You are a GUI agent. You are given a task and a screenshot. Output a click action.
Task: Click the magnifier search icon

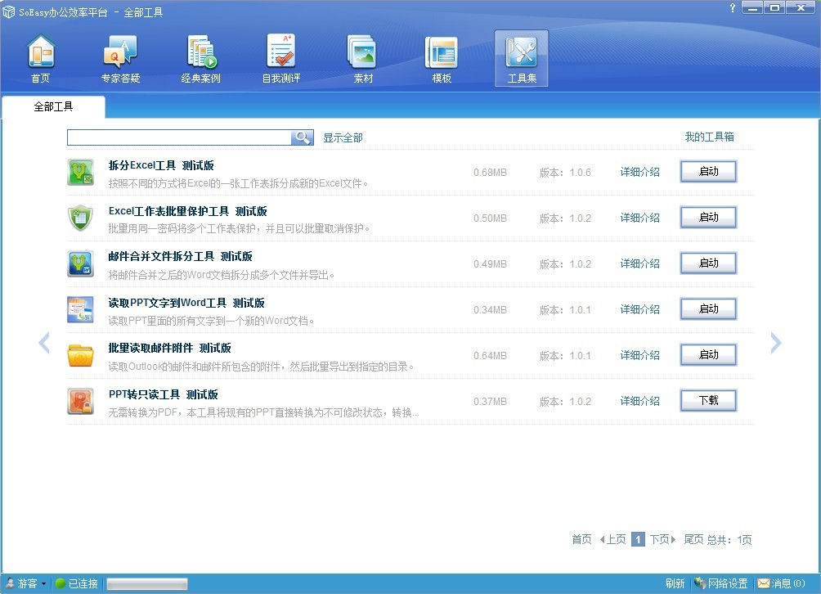pos(302,137)
